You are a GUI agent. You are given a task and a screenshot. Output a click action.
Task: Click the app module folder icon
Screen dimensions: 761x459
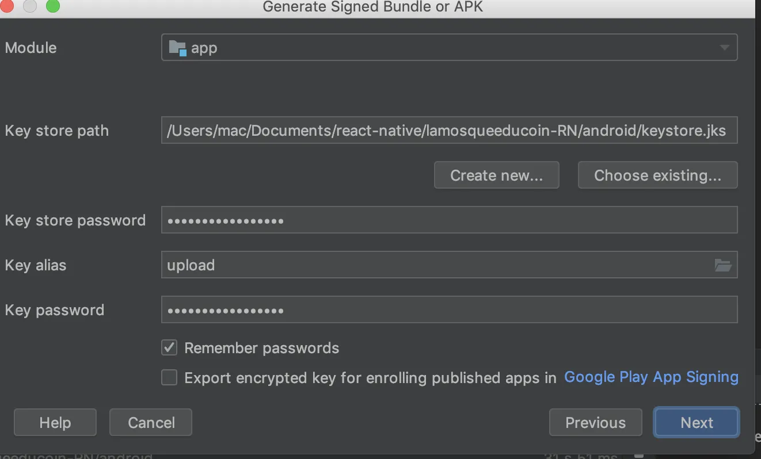(177, 48)
